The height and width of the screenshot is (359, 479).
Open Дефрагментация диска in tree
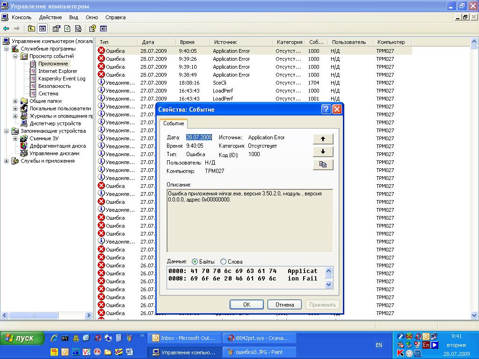click(x=58, y=146)
